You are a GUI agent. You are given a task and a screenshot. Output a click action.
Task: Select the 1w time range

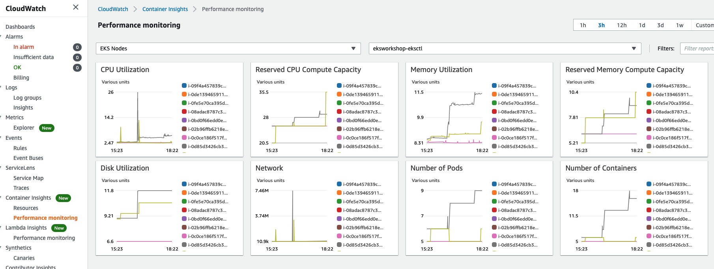[x=680, y=25]
